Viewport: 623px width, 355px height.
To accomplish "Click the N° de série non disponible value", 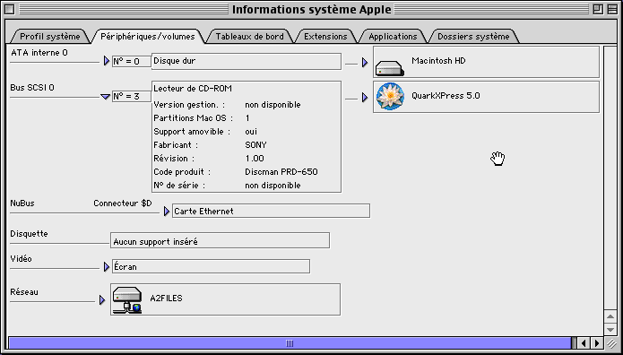I will click(273, 186).
